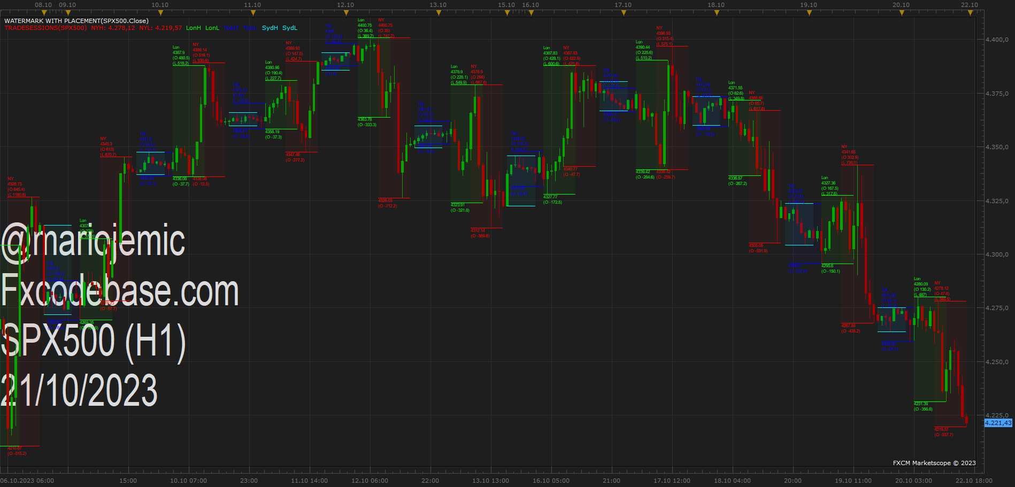This screenshot has width=1015, height=487.
Task: Click the 4.350,0 price axis label
Action: click(x=997, y=147)
